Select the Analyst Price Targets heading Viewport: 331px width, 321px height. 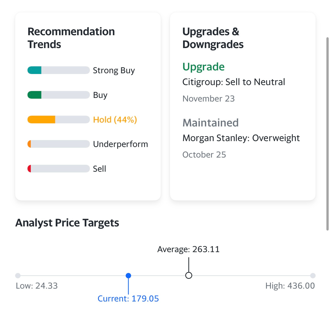click(x=67, y=223)
